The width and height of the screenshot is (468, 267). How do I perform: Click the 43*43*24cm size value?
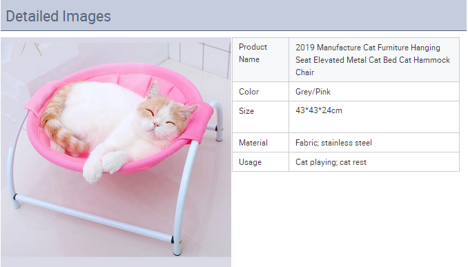click(318, 110)
